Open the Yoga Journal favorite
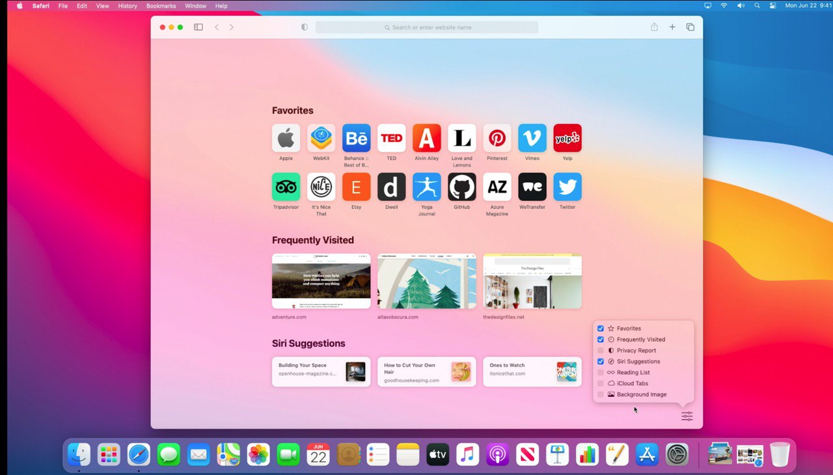Viewport: 833px width, 475px height. tap(426, 187)
